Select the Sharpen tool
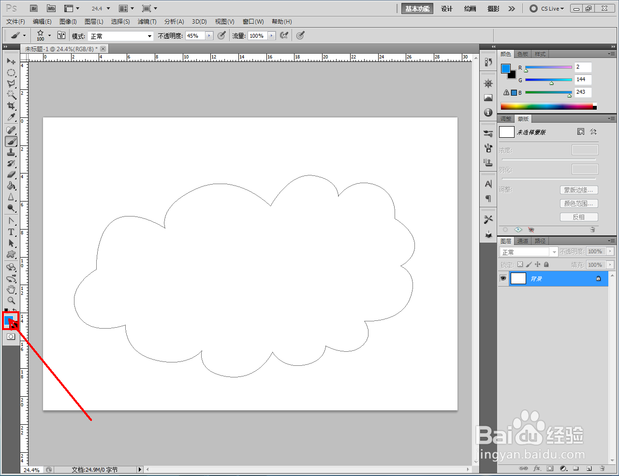 [11, 197]
